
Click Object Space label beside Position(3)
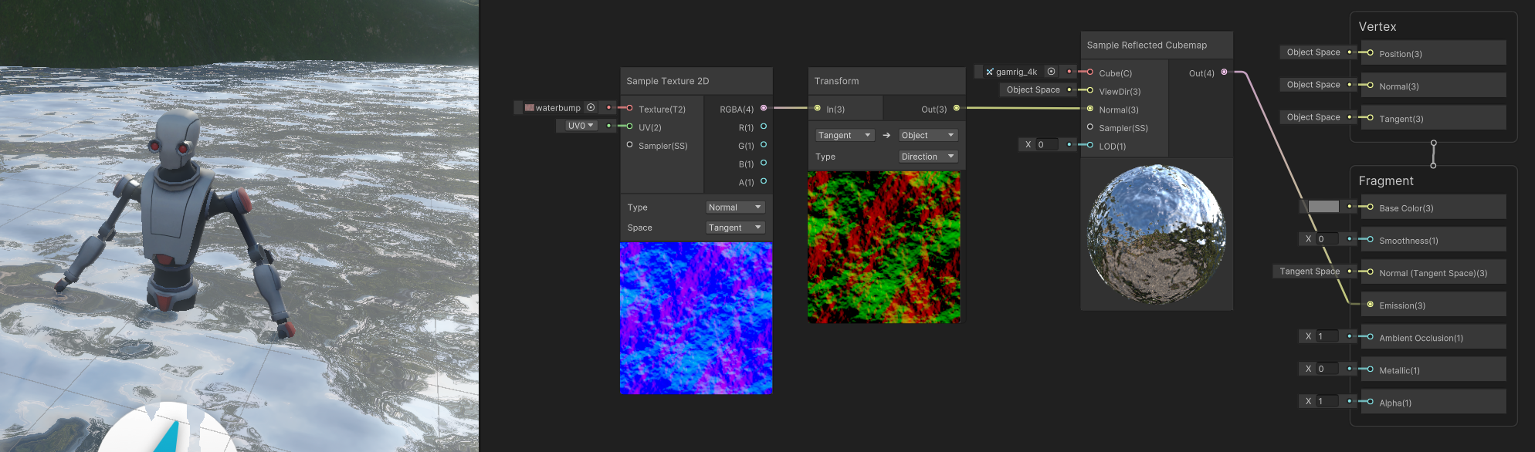[x=1313, y=52]
